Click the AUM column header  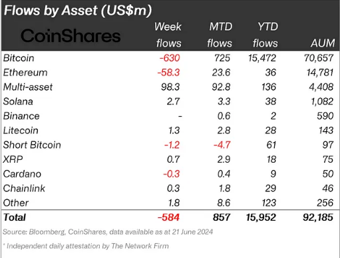(323, 43)
